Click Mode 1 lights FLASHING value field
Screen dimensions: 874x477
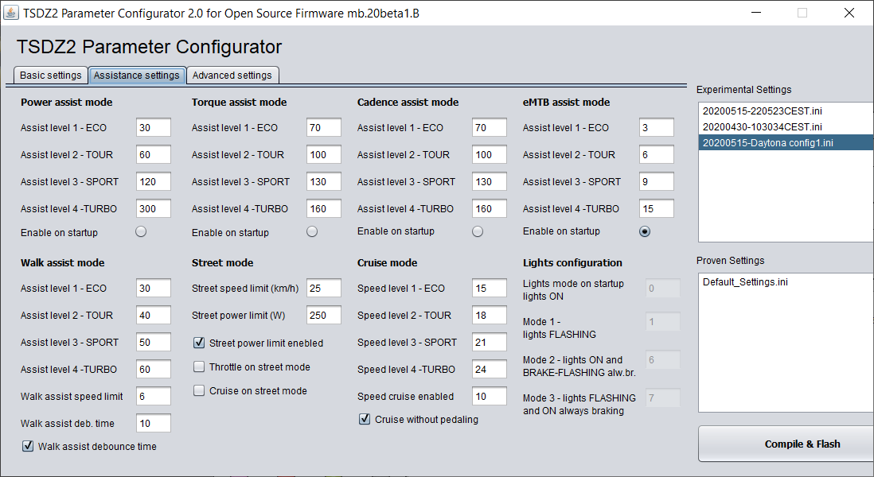coord(663,322)
